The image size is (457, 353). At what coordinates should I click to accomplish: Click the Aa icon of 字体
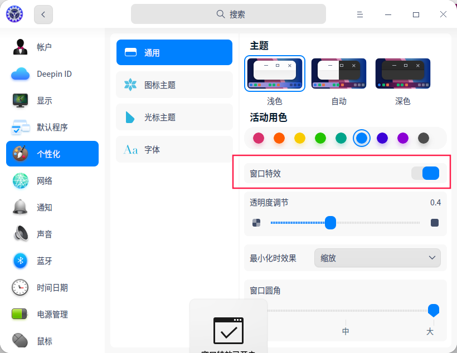(130, 150)
